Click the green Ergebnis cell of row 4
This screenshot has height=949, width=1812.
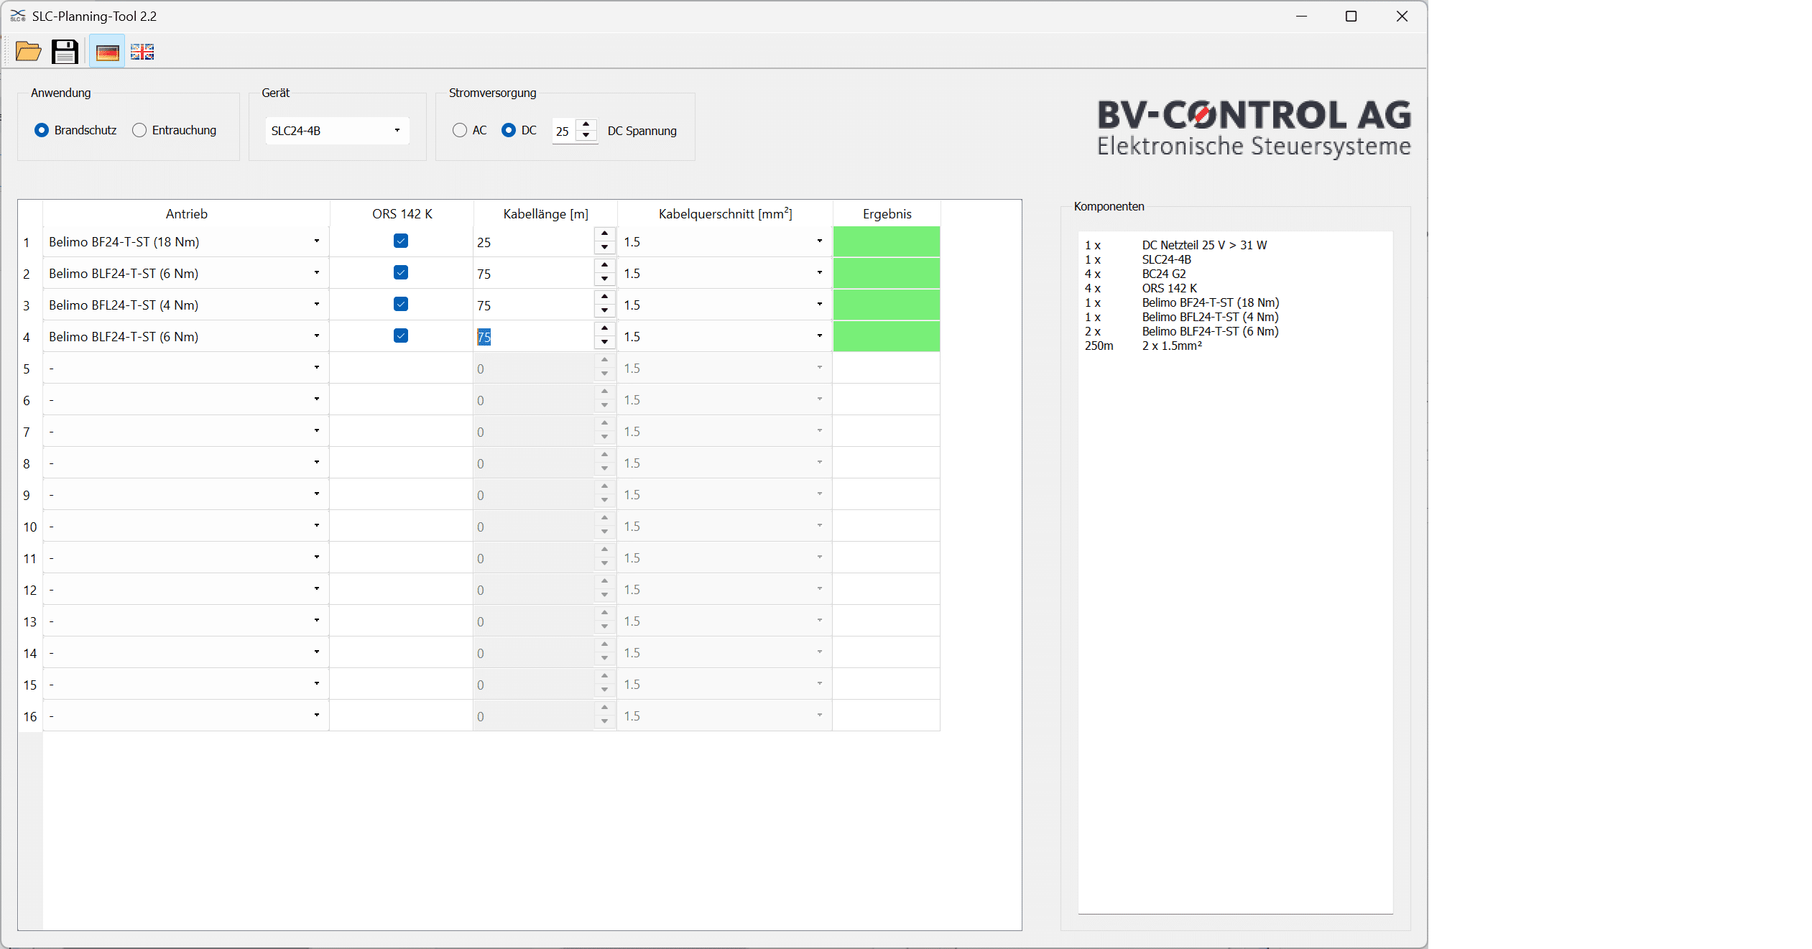[887, 336]
